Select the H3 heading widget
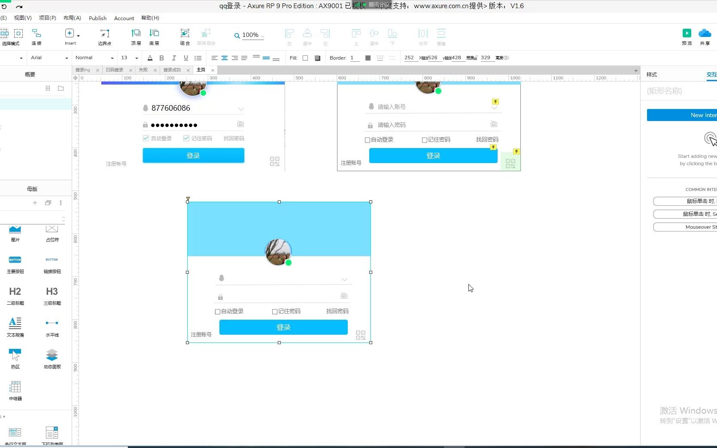The height and width of the screenshot is (448, 717). [x=52, y=295]
